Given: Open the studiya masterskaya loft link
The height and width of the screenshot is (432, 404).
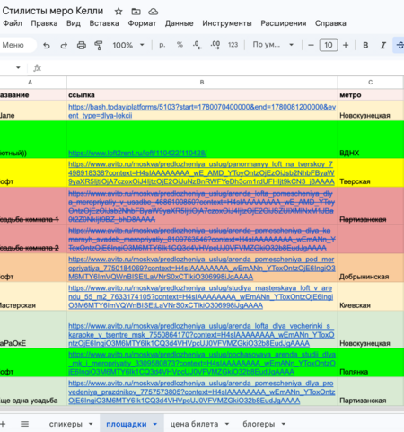Looking at the screenshot, I should point(200,296).
